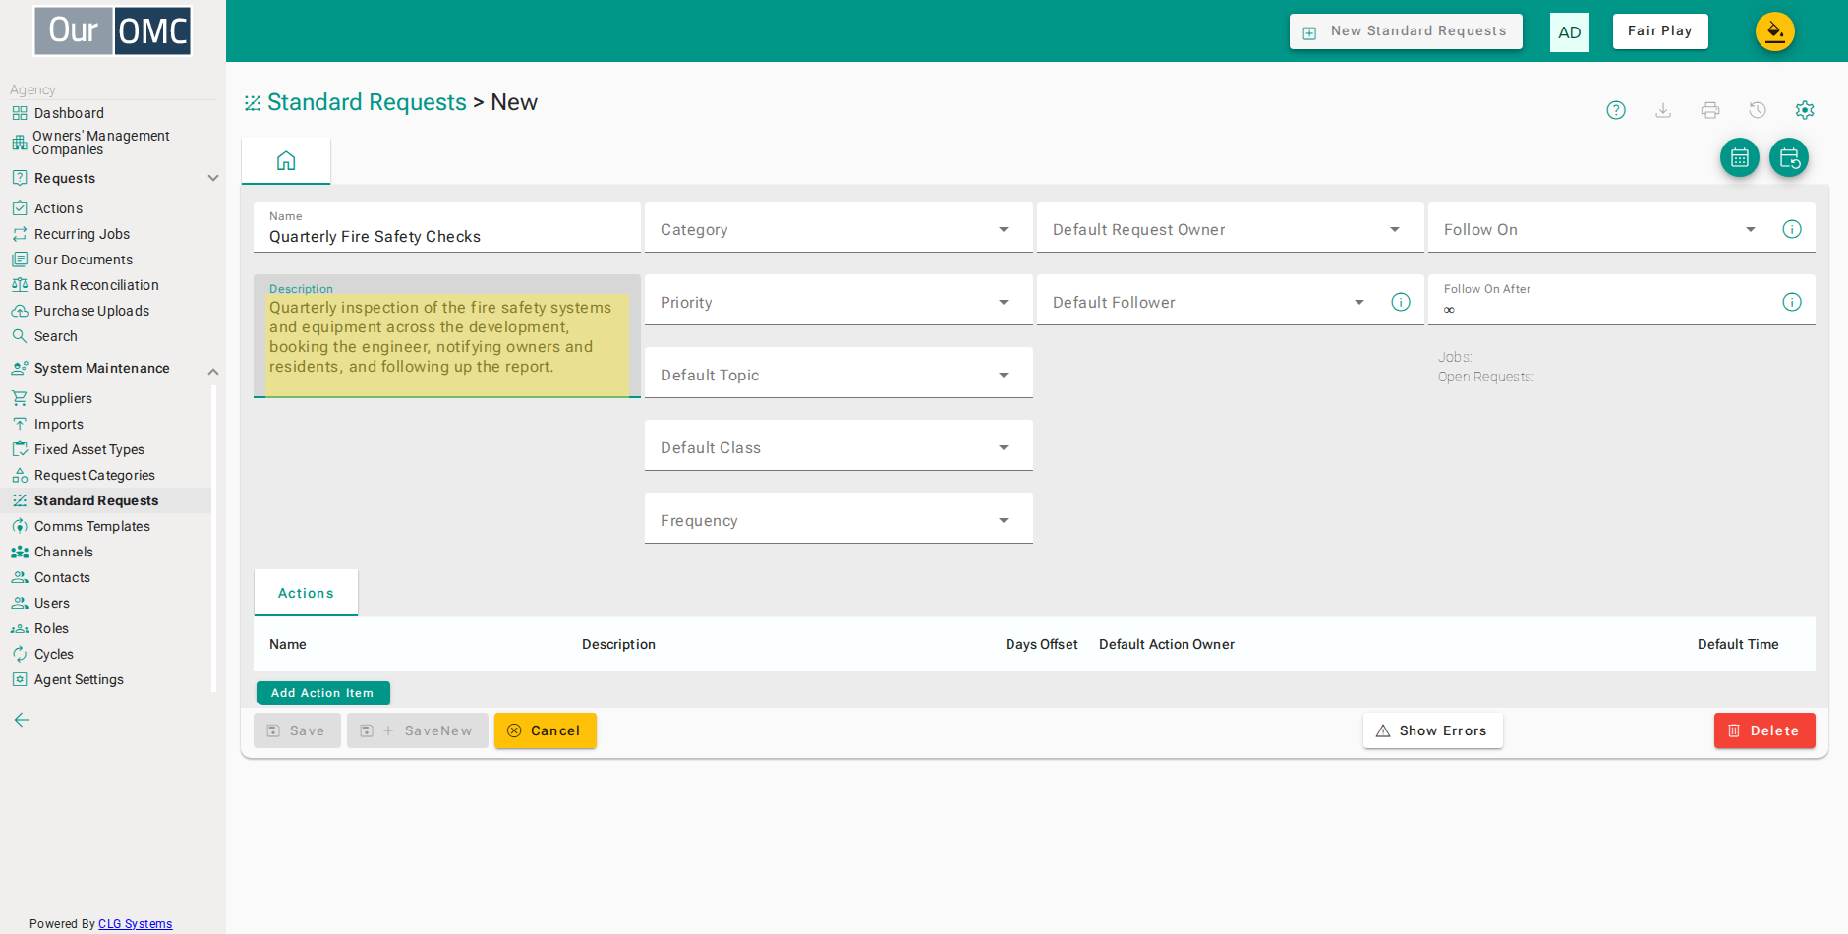Open the Frequency dropdown

(x=838, y=519)
